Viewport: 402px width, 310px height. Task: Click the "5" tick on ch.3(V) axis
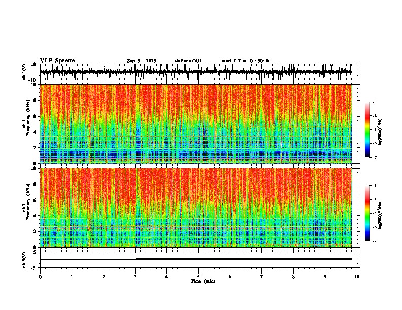[35, 252]
